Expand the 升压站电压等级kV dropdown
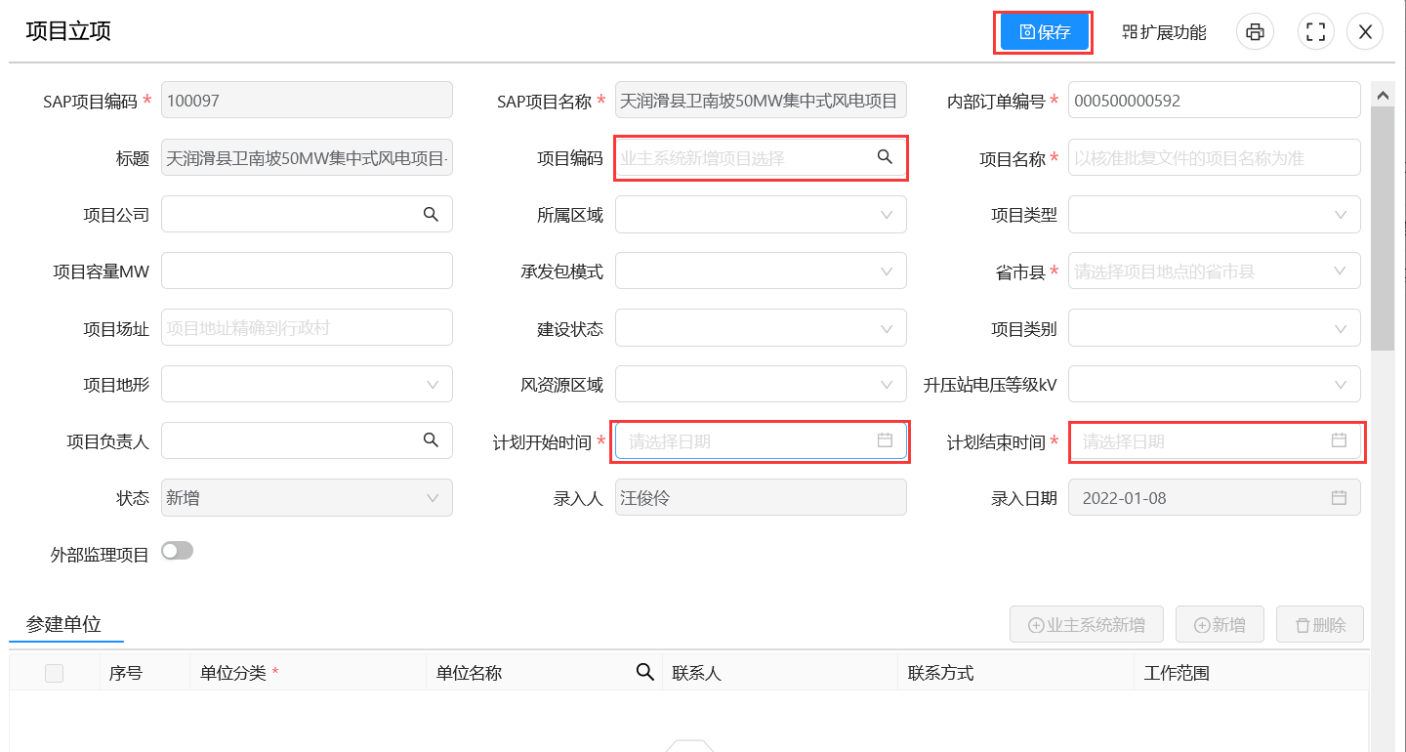Screen dimensions: 1406x752 coord(1215,385)
